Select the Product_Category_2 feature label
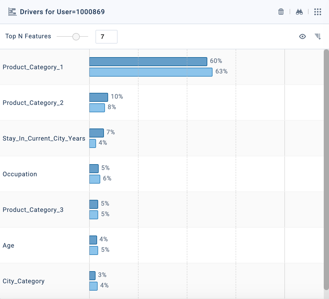Screen dimensions: 329x299 click(x=33, y=103)
